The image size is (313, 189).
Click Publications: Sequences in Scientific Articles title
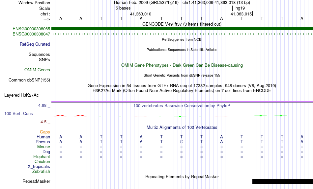(182, 50)
